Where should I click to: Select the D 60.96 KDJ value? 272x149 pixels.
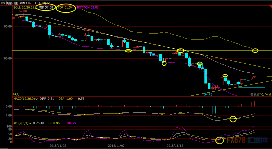54,123
